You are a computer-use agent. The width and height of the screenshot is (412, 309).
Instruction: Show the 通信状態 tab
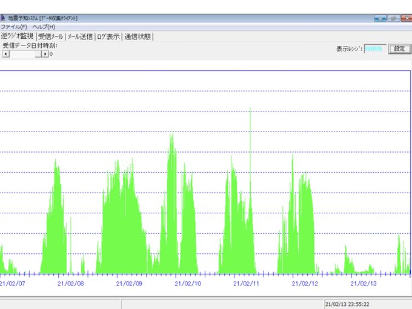pos(138,36)
